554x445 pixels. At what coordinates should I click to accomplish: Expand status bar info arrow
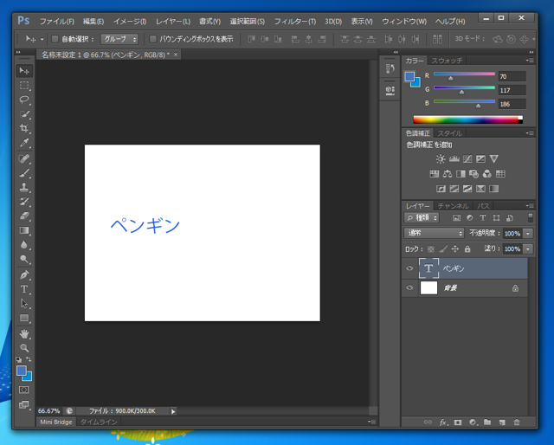pos(173,411)
